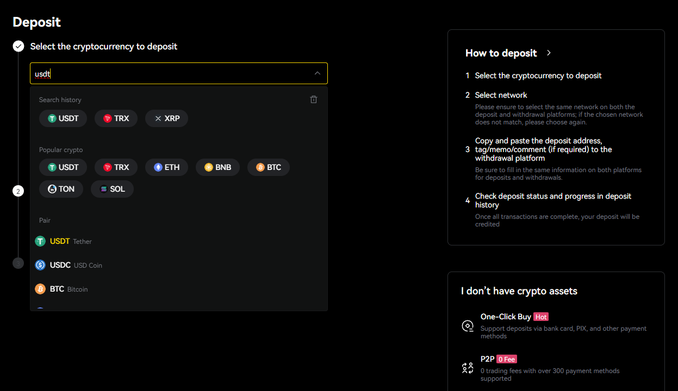
Task: Click step one checkmark circle
Action: [18, 46]
